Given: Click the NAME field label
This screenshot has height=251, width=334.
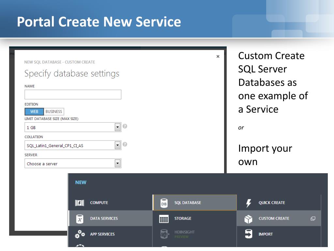Looking at the screenshot, I should [29, 86].
